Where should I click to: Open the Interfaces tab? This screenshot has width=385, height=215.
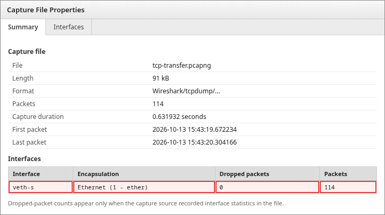point(69,27)
